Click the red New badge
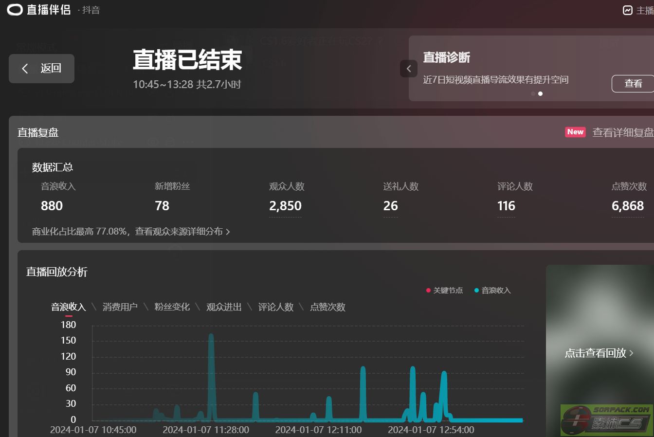This screenshot has height=437, width=654. [x=575, y=132]
